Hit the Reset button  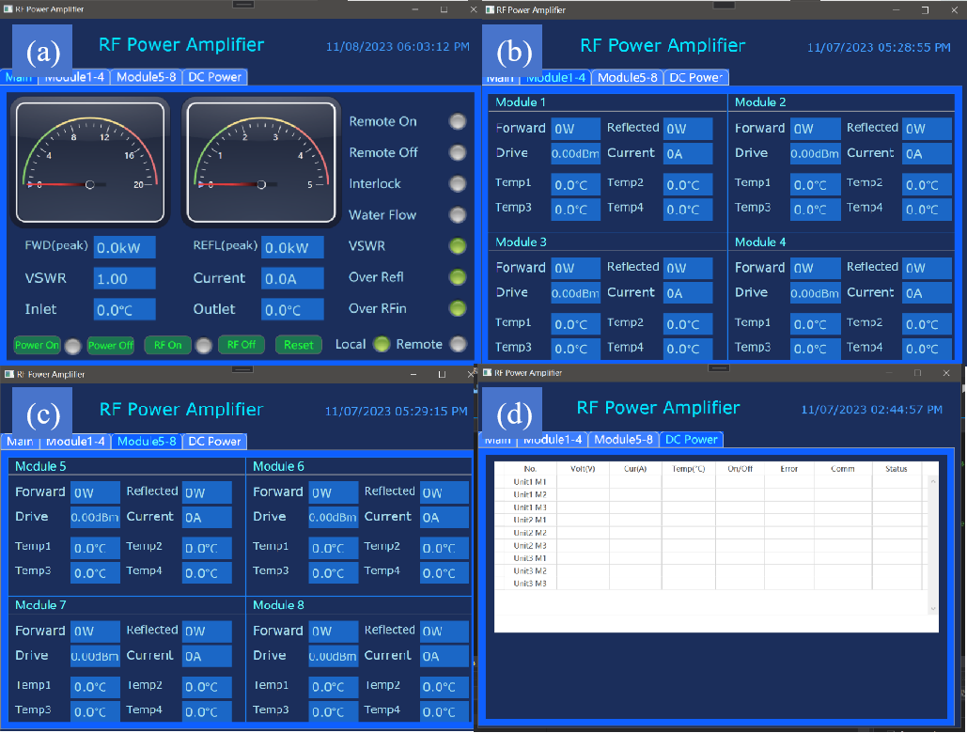[299, 345]
